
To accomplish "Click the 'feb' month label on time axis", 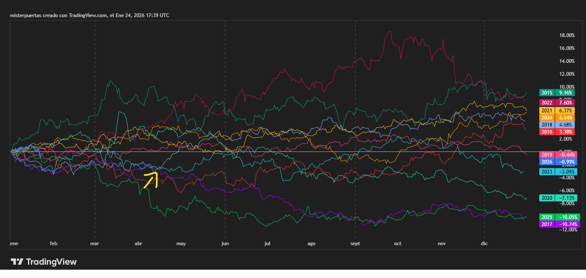I will coord(53,243).
